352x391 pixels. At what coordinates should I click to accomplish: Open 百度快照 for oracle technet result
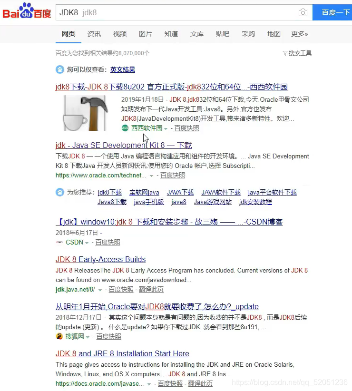[173, 176]
